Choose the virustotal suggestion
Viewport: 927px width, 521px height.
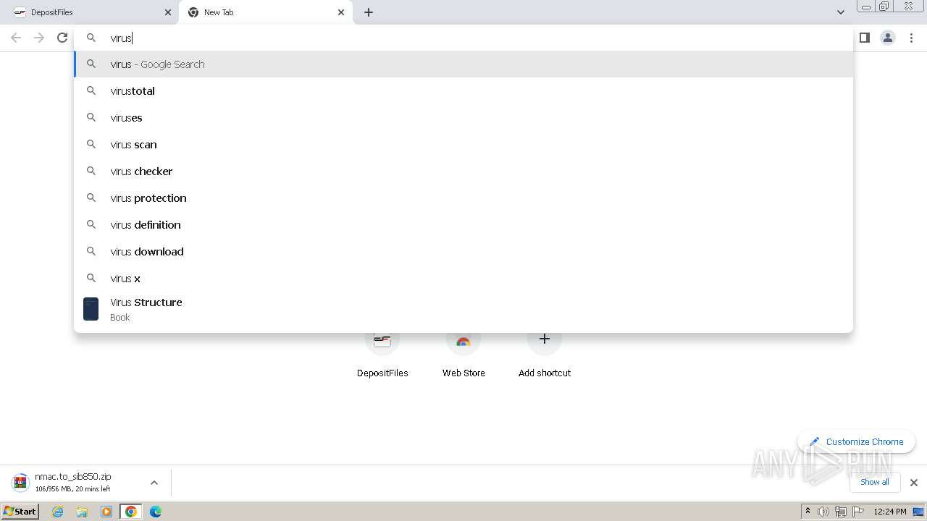(463, 90)
